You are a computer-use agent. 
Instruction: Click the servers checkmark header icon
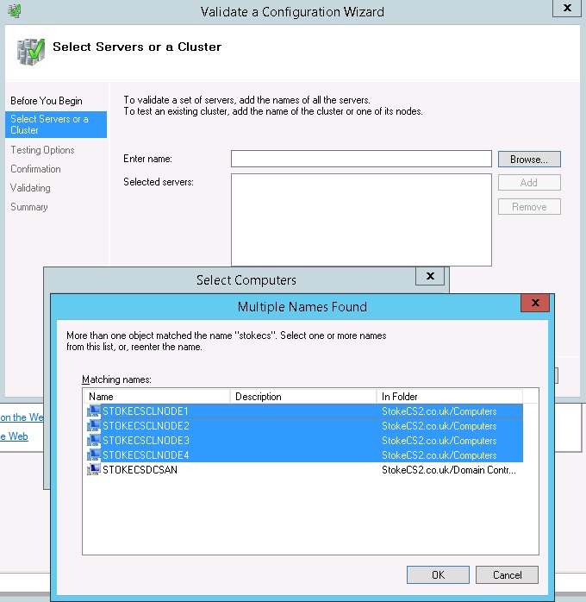click(x=31, y=52)
